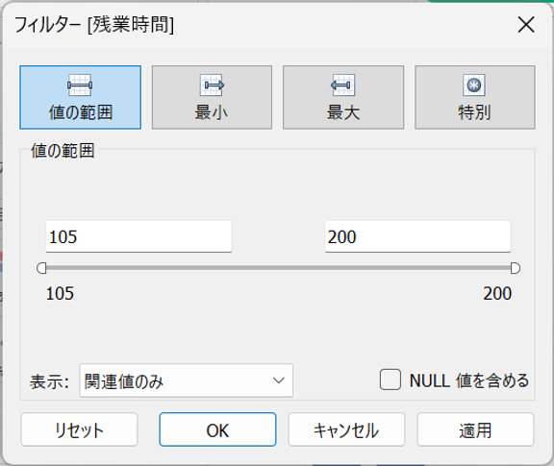Click the 最大 at-most arrow icon
This screenshot has width=554, height=466.
point(342,86)
